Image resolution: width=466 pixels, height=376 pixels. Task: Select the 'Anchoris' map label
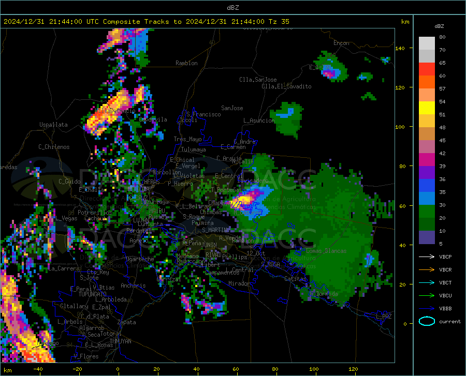pyautogui.click(x=133, y=285)
